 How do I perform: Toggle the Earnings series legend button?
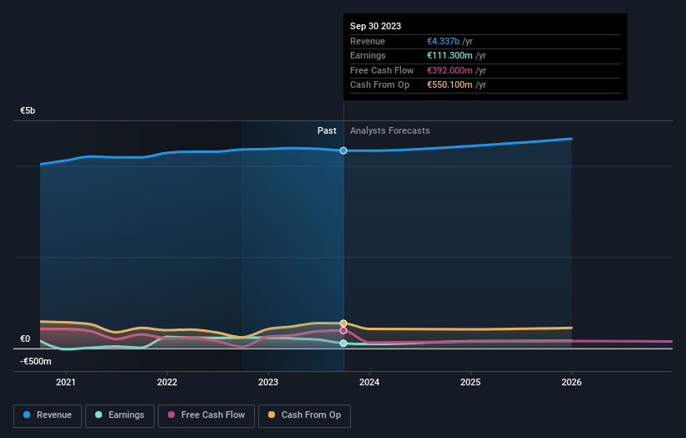119,415
